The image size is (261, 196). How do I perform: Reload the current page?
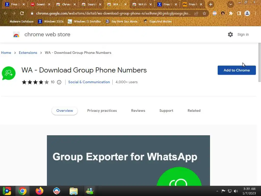(22, 13)
